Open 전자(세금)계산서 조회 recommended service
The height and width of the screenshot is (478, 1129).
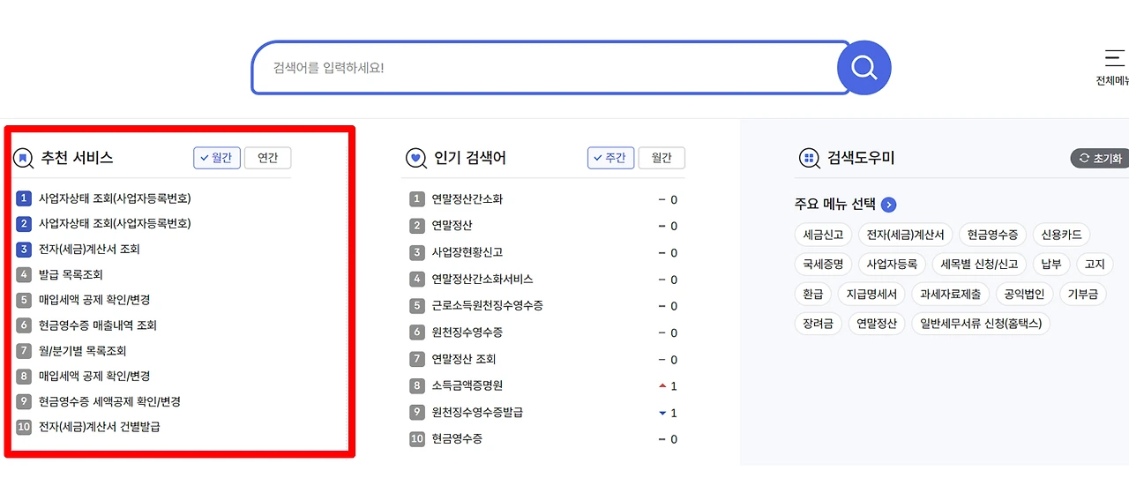point(89,250)
